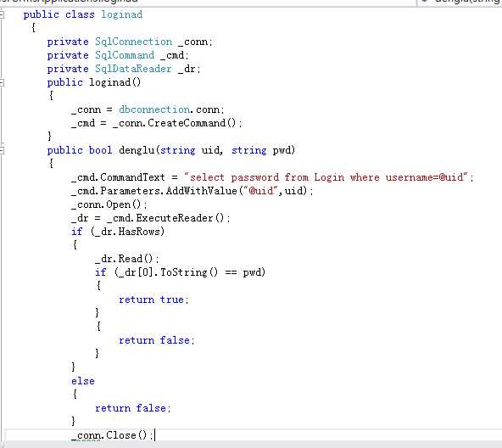Viewport: 502px width, 448px height.
Task: Click inside the select password SQL string
Action: 326,177
